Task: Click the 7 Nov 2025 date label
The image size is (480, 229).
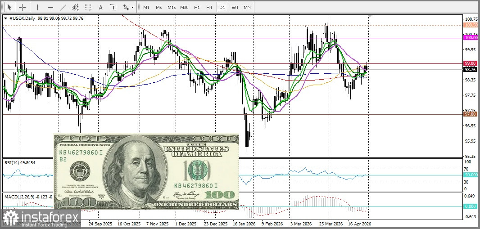Action: pos(157,224)
